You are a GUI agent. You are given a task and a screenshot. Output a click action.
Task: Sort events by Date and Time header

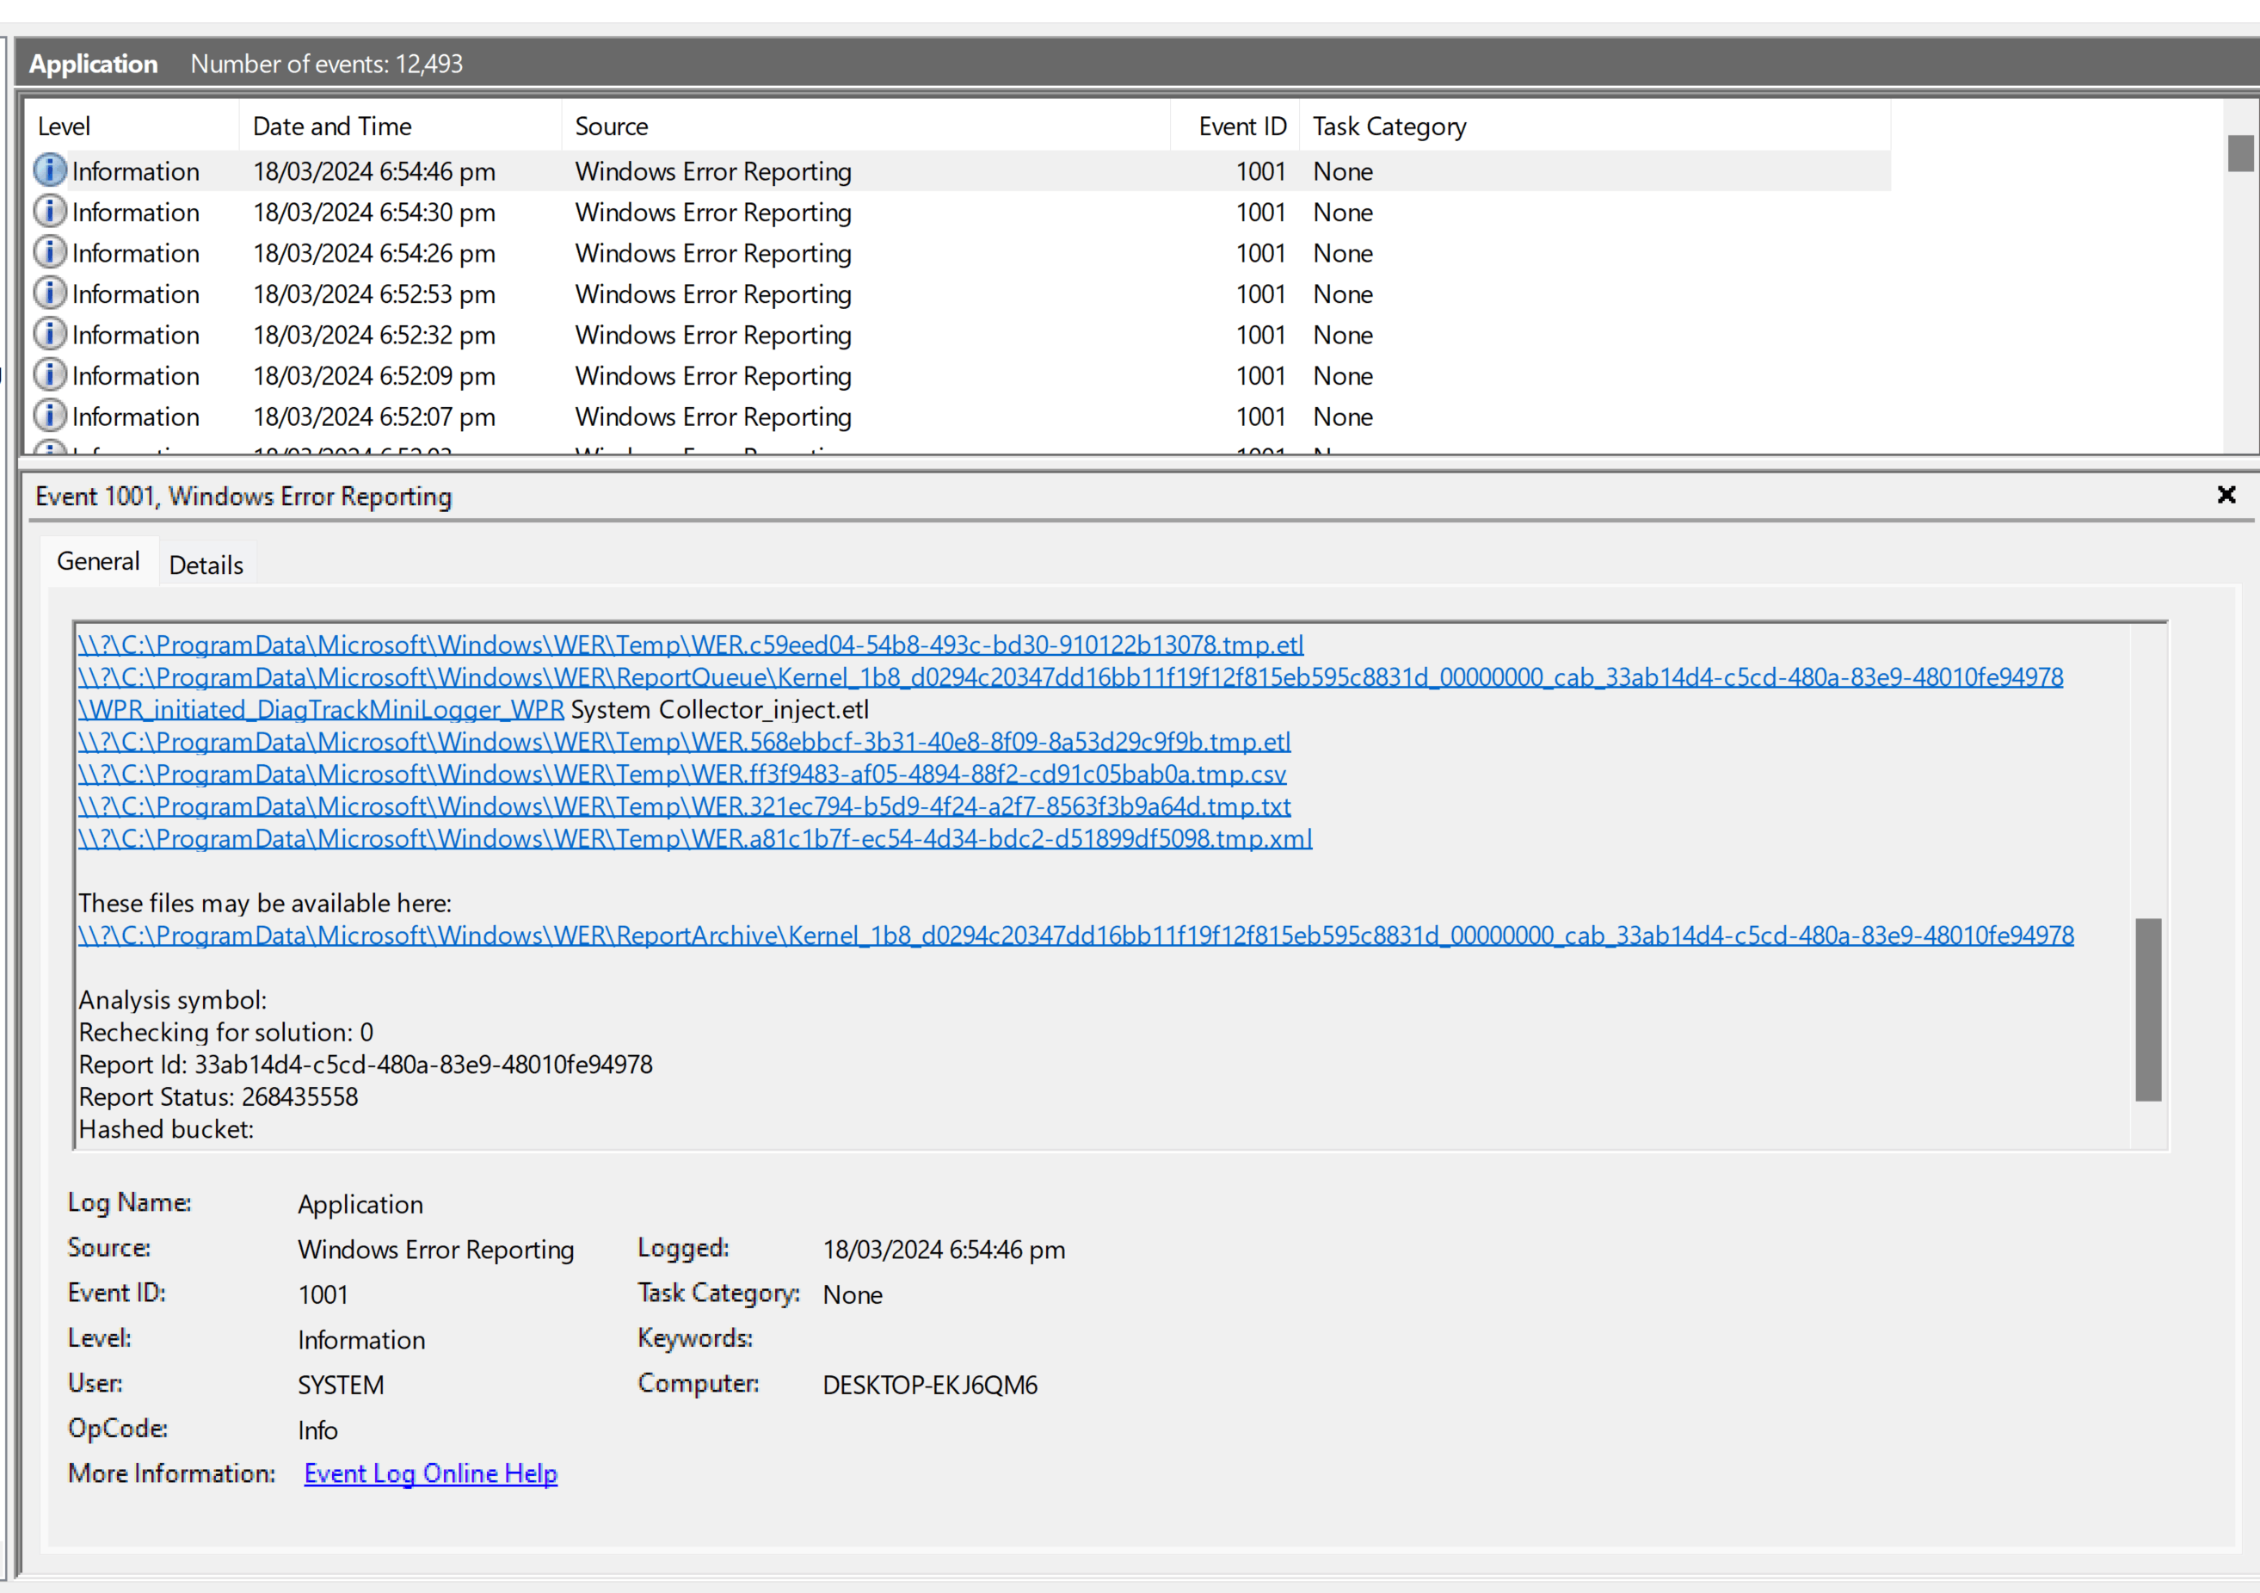(332, 126)
